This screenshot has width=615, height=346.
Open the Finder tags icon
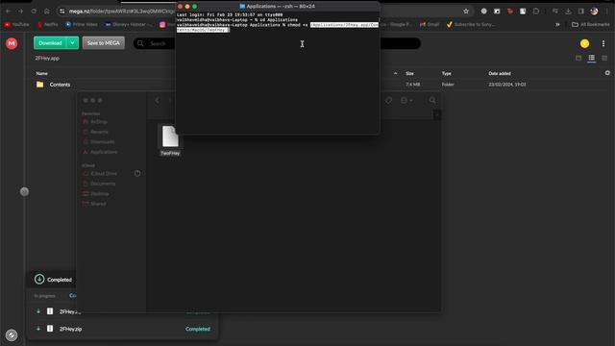tap(388, 100)
